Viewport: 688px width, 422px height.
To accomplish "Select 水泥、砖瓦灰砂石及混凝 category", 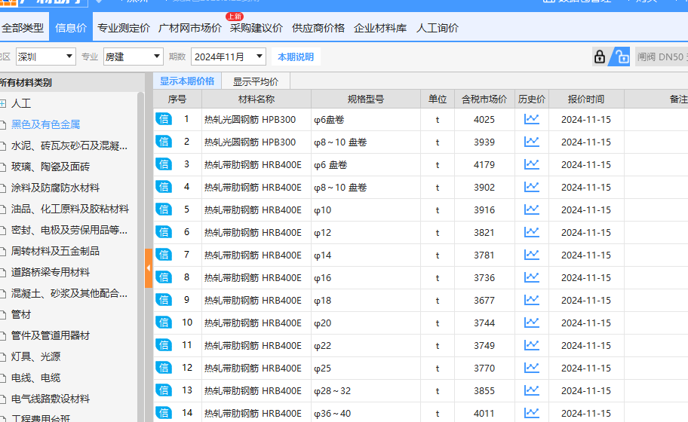I will tap(69, 145).
